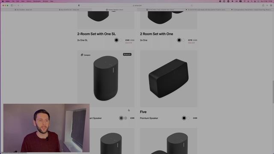Select black swatch beside the £399 price
This screenshot has height=154, width=274.
[x=121, y=118]
